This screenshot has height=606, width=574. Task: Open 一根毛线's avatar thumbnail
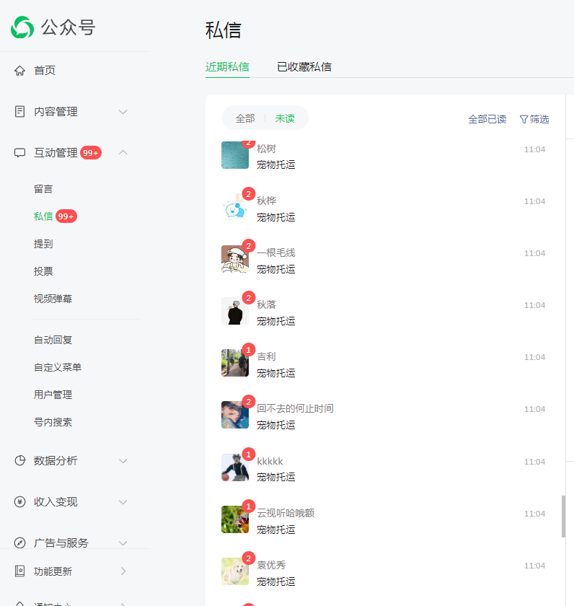(x=235, y=259)
